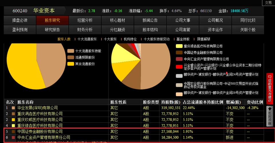Screen dimensions: 275x143
Task: Open 盈利预测 tab
Action: pos(20,30)
